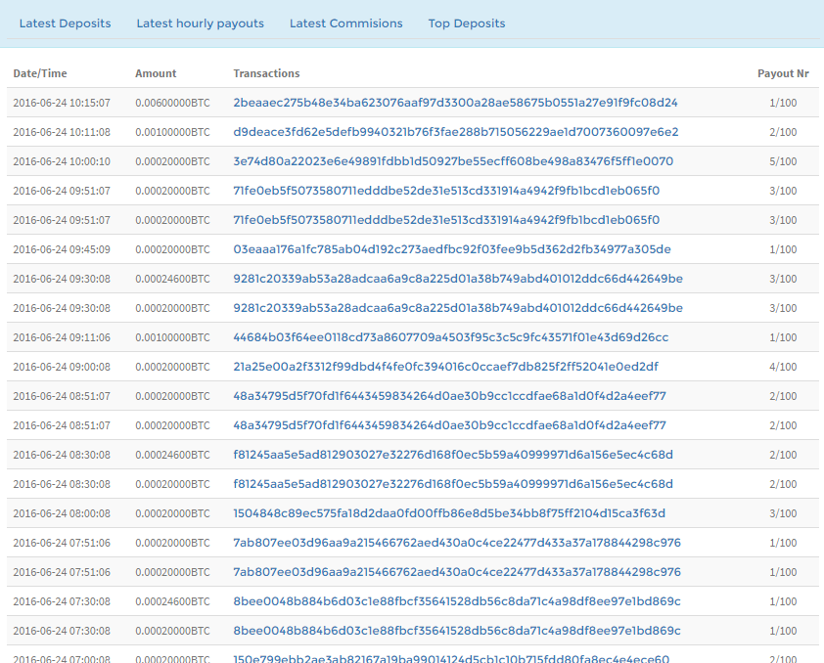
Task: Click the 0.00600000BTC amount
Action: click(172, 103)
